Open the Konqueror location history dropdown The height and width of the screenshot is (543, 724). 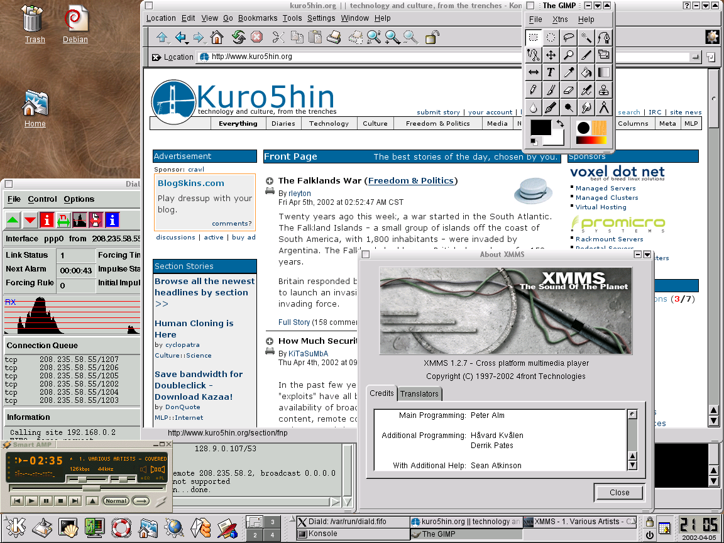(695, 57)
